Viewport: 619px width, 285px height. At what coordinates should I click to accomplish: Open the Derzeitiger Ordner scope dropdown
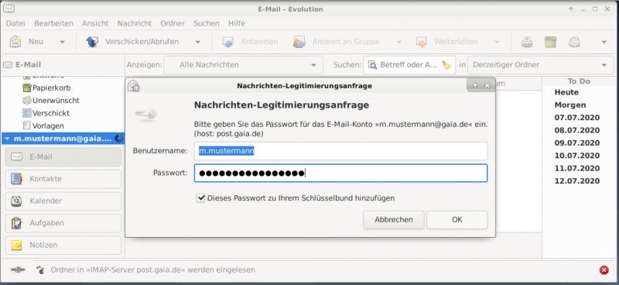tap(540, 65)
